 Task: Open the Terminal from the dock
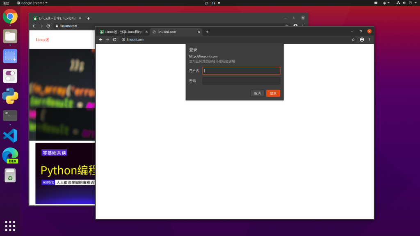[x=10, y=116]
